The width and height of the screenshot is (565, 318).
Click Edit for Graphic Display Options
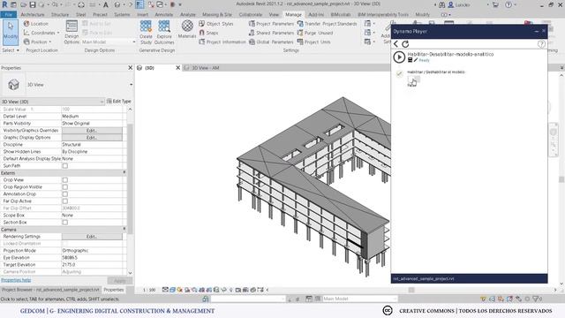[x=92, y=138]
